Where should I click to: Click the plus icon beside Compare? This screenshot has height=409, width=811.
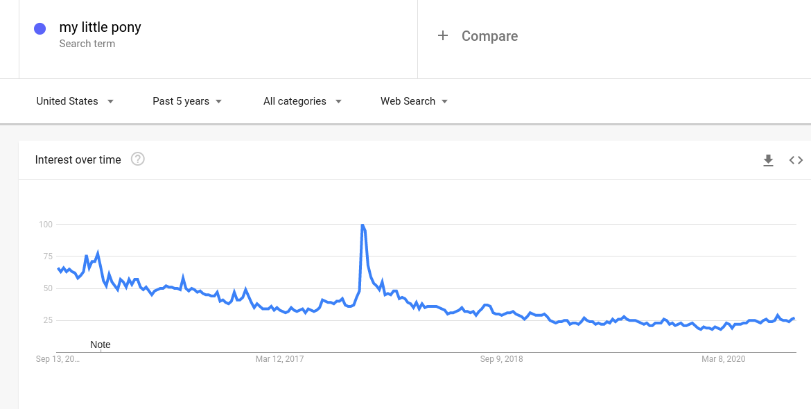[x=443, y=35]
